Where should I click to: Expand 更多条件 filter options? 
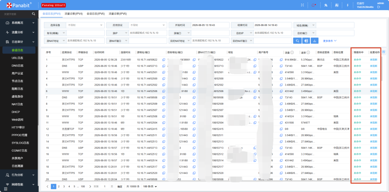[330, 40]
